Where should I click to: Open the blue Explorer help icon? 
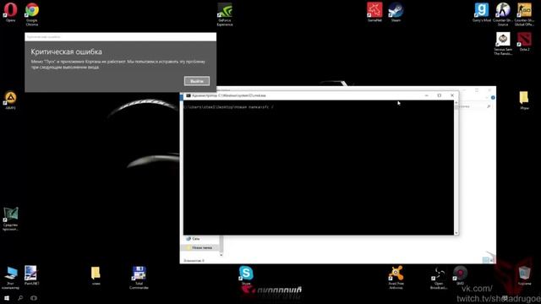point(493,98)
